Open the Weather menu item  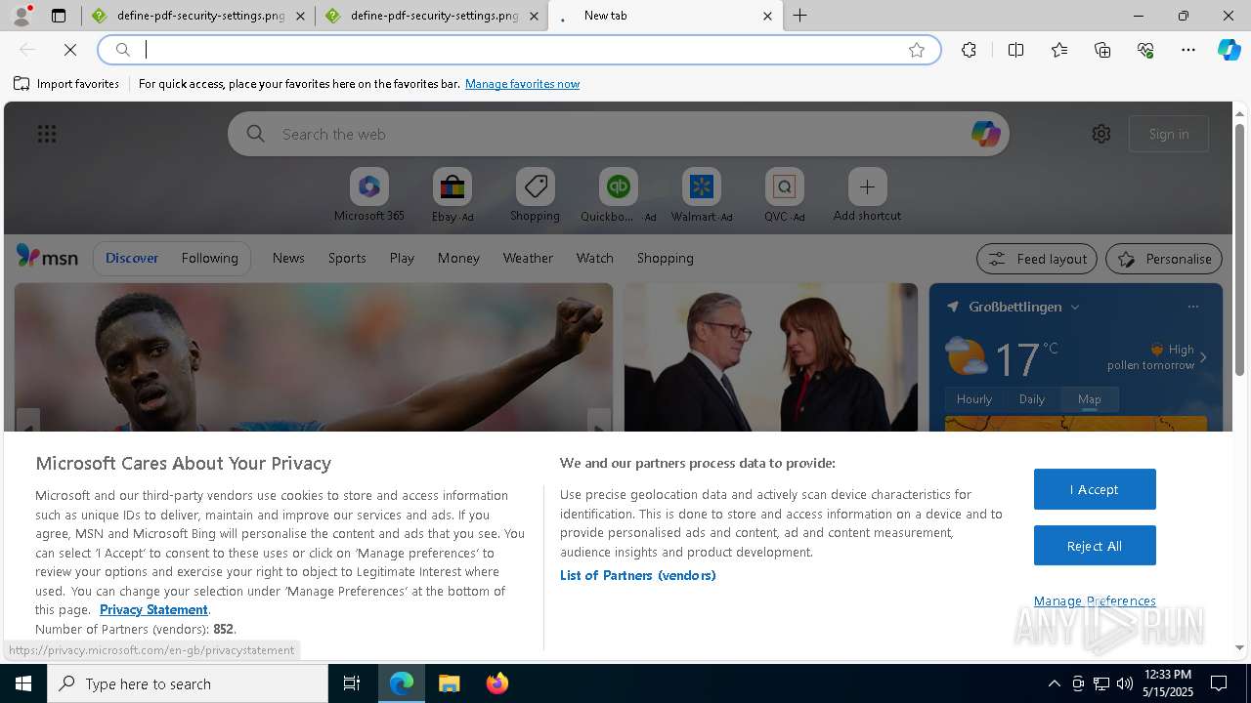tap(528, 258)
